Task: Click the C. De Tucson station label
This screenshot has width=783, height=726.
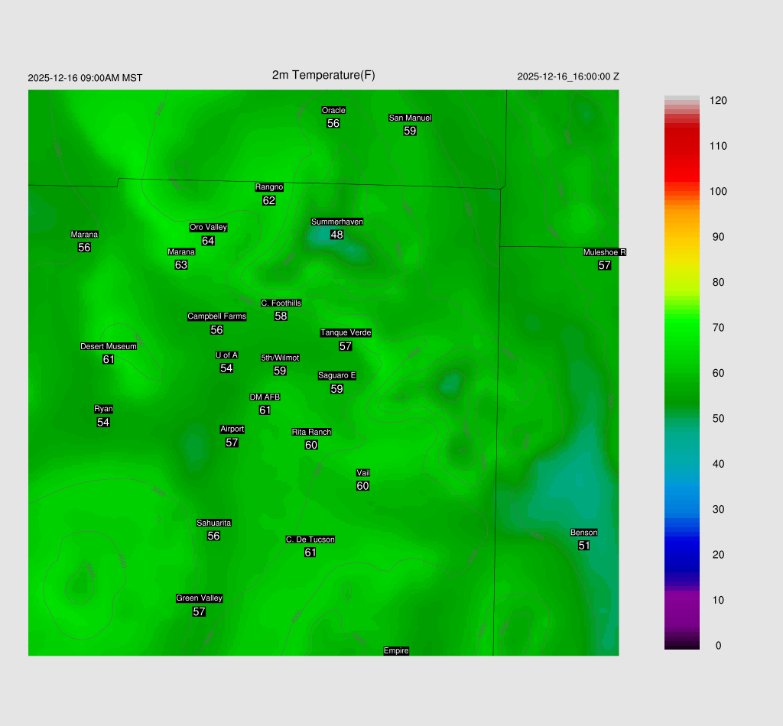Action: tap(310, 540)
